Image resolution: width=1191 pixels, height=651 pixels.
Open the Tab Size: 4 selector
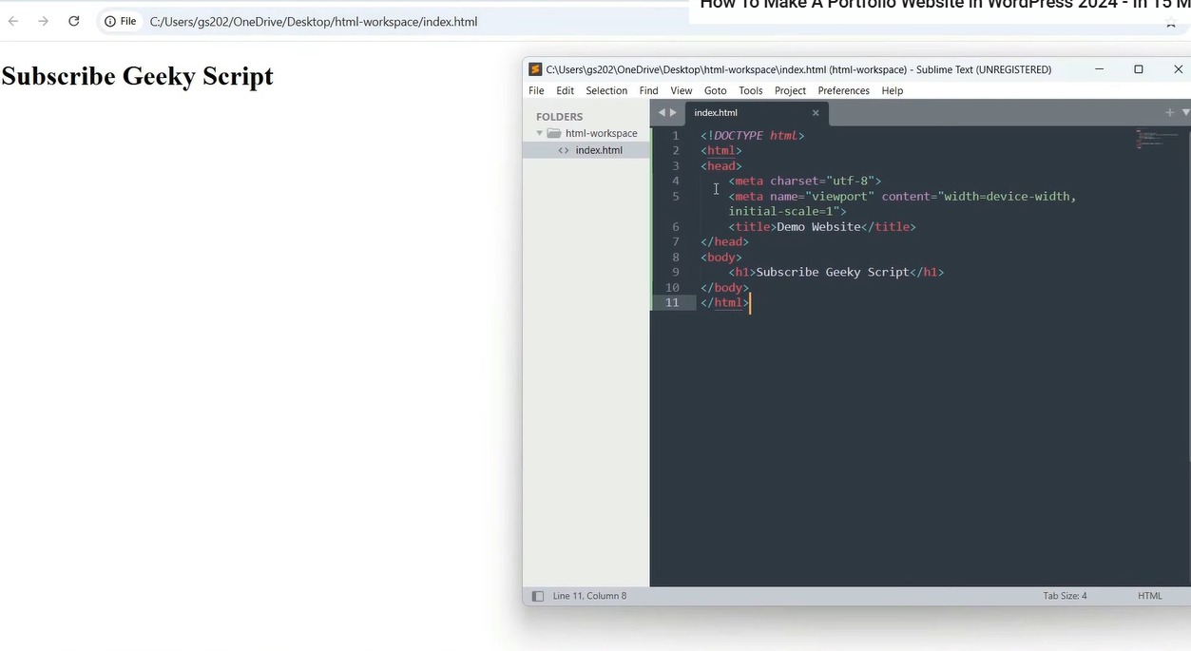1065,596
